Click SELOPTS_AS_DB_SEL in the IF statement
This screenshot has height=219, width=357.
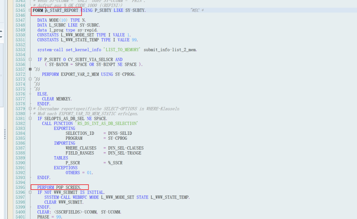tap(64, 119)
